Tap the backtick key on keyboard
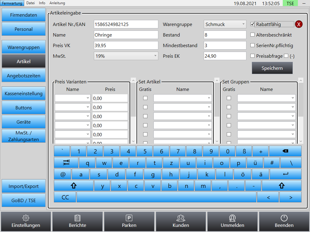 62,151
